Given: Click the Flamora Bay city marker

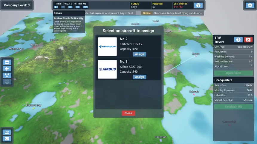Looking at the screenshot, I should (33, 108).
